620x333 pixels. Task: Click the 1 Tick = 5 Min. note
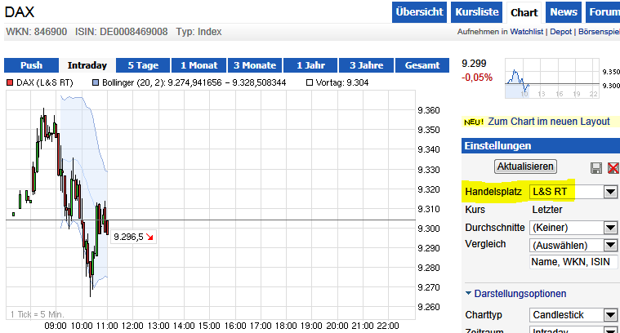[38, 314]
